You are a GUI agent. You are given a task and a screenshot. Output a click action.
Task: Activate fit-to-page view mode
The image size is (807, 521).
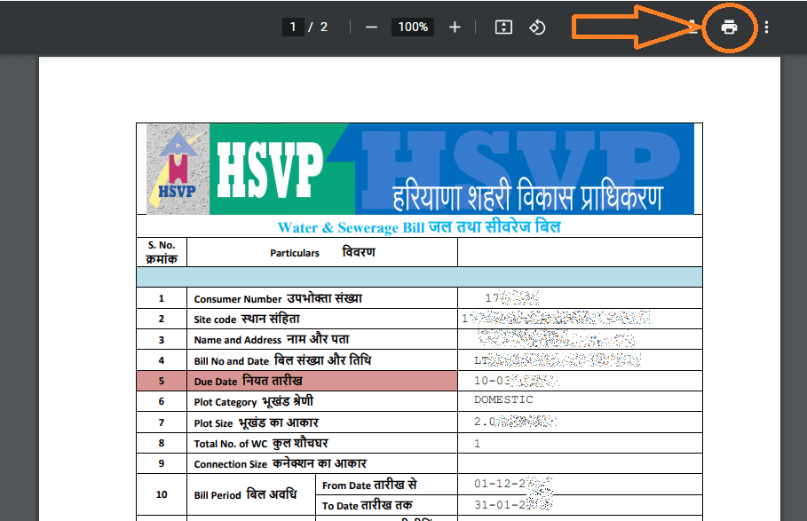pyautogui.click(x=502, y=27)
